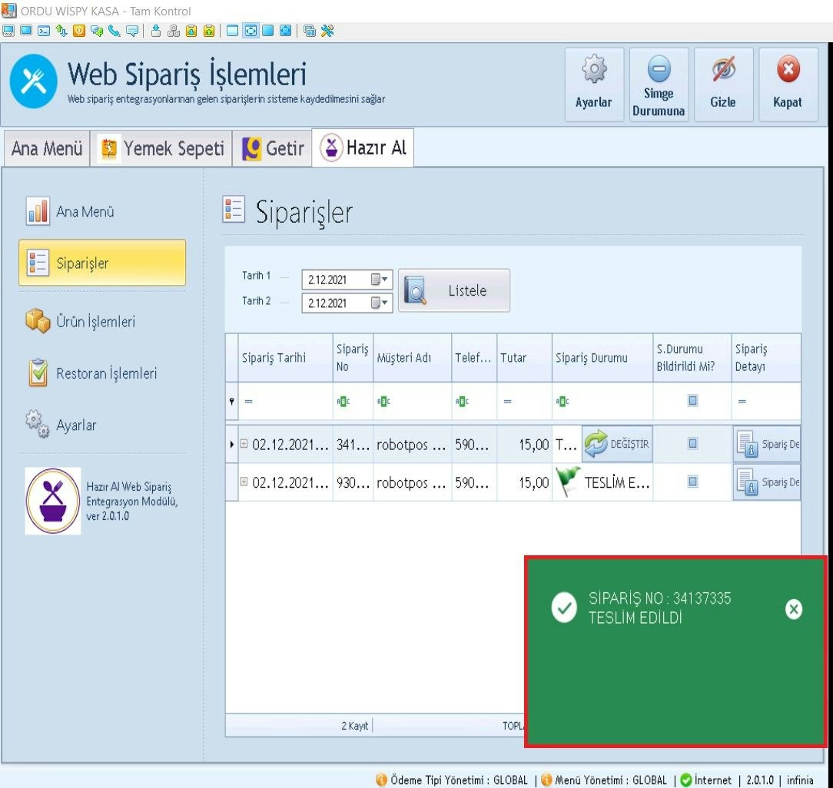Click the clipboard with up arrow icon
The height and width of the screenshot is (788, 833).
(x=209, y=31)
